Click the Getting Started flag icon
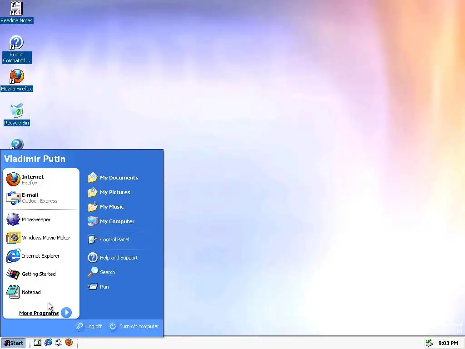 click(x=13, y=274)
